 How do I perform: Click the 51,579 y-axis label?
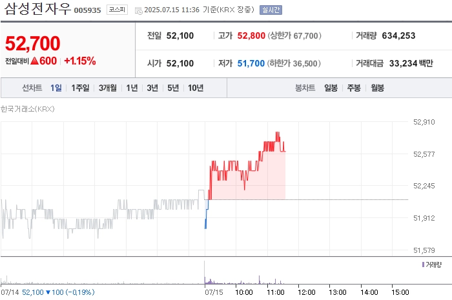pos(424,250)
